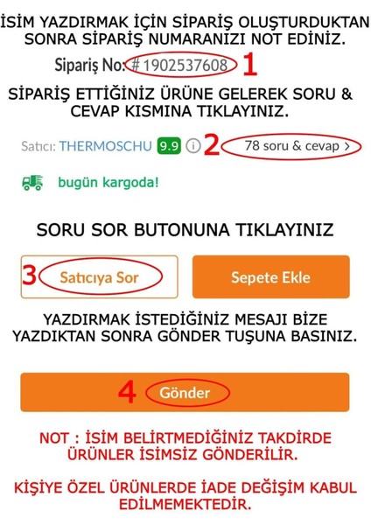Click the SORU SOR BUTONUNA TIKLAYINIZ heading
This screenshot has height=525, width=371.
point(185,230)
